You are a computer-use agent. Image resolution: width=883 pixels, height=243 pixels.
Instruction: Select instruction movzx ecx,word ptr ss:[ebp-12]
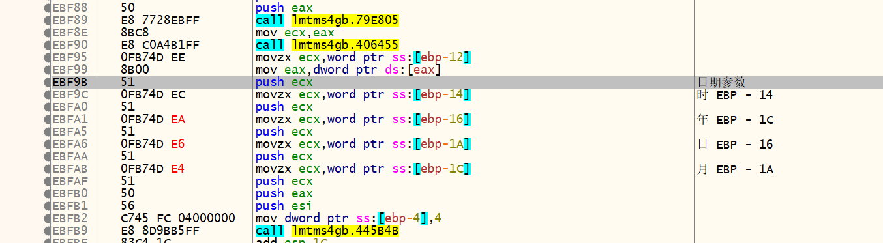pos(363,57)
